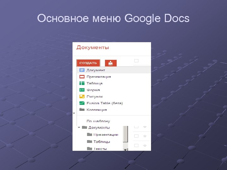The image size is (227, 170).
Task: Tick the select-all checkbox beside upload button
Action: pyautogui.click(x=137, y=61)
